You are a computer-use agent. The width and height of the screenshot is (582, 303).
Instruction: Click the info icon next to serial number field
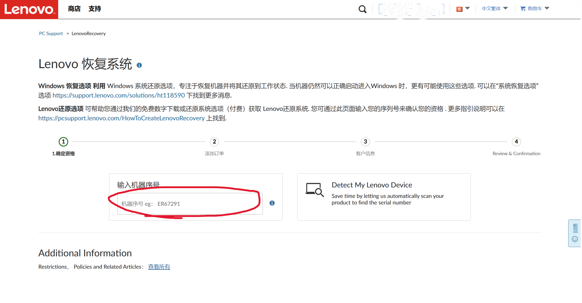[x=272, y=203]
